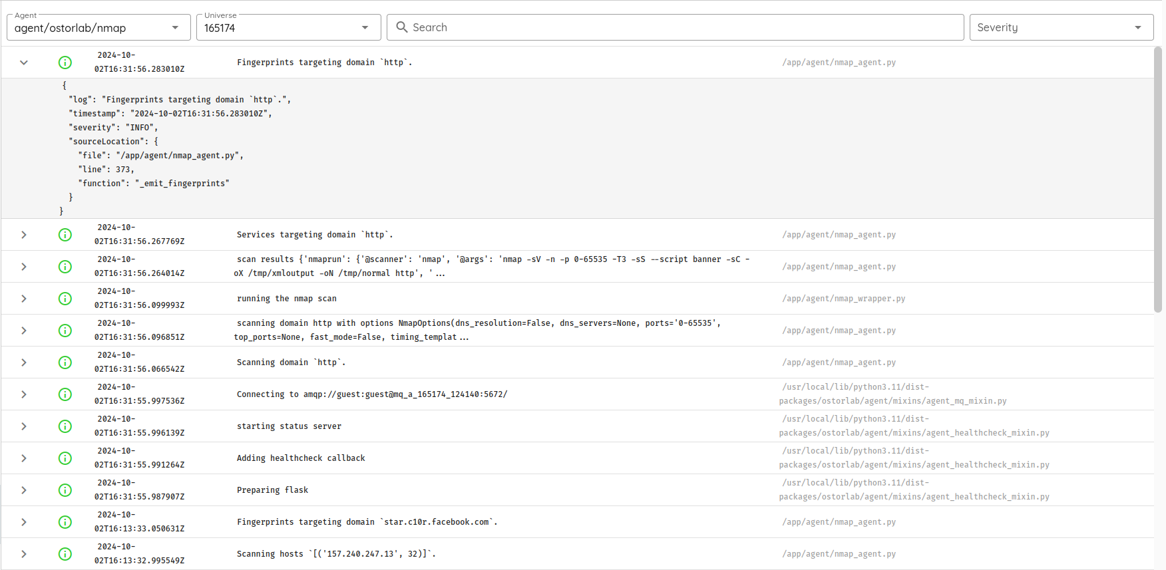Open the Severity filter dropdown

[1061, 28]
